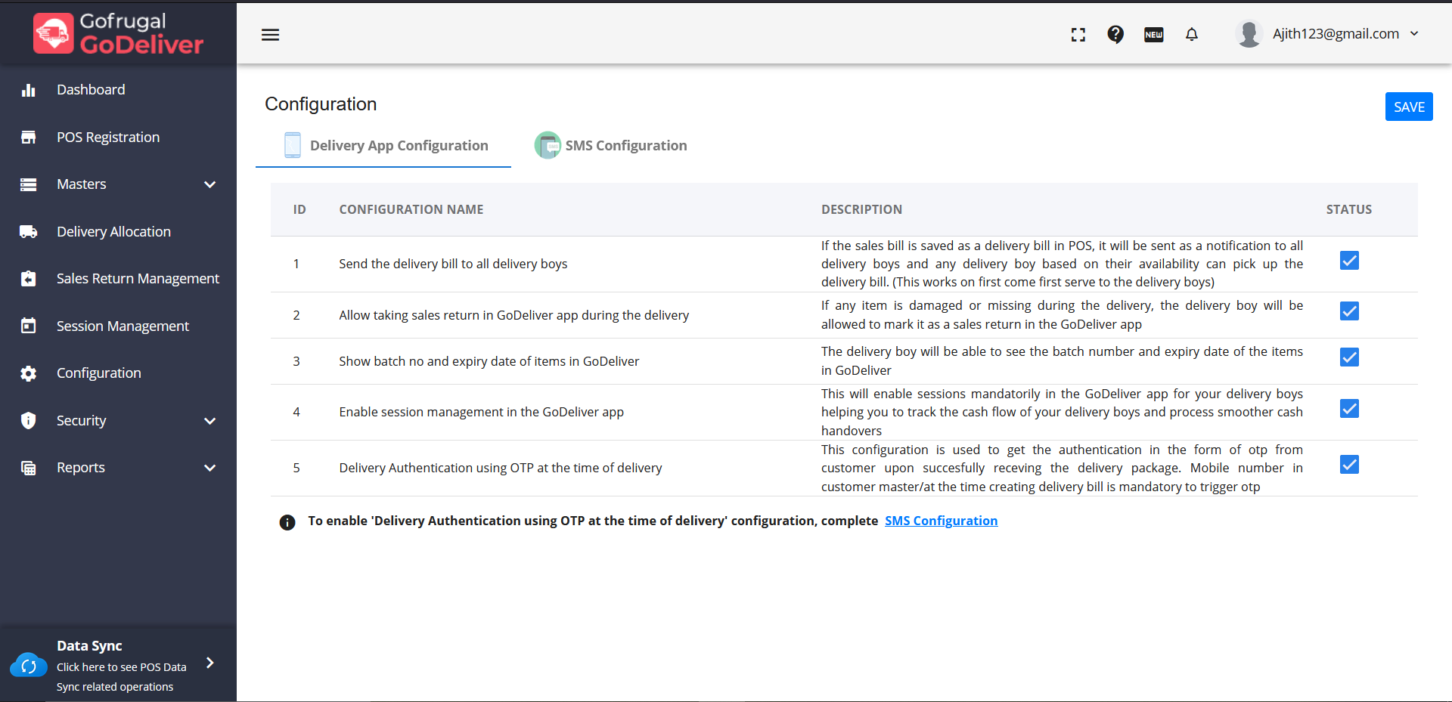Toggle sales return in GoDeliver checkbox
The image size is (1452, 702).
pyautogui.click(x=1349, y=311)
